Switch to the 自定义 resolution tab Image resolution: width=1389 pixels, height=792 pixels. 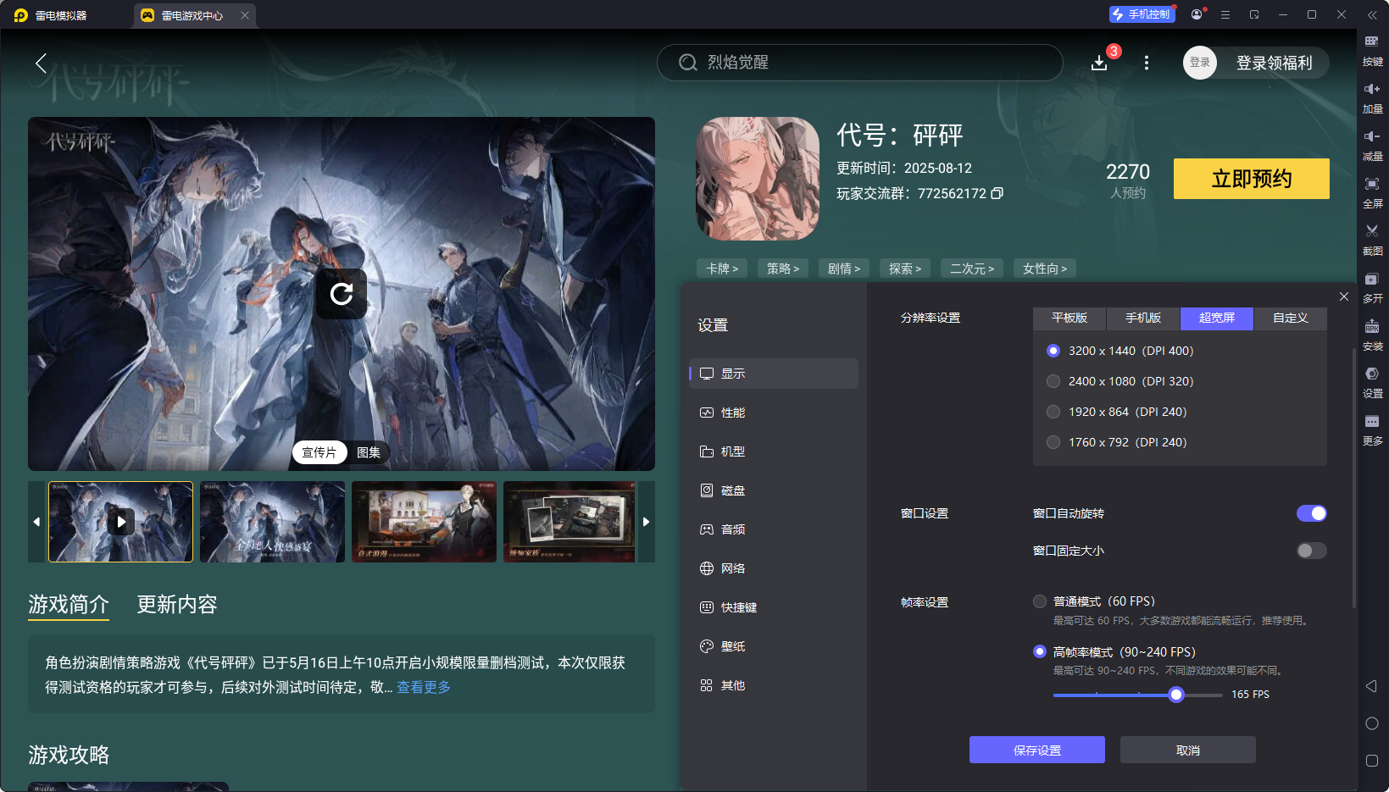[1289, 318]
